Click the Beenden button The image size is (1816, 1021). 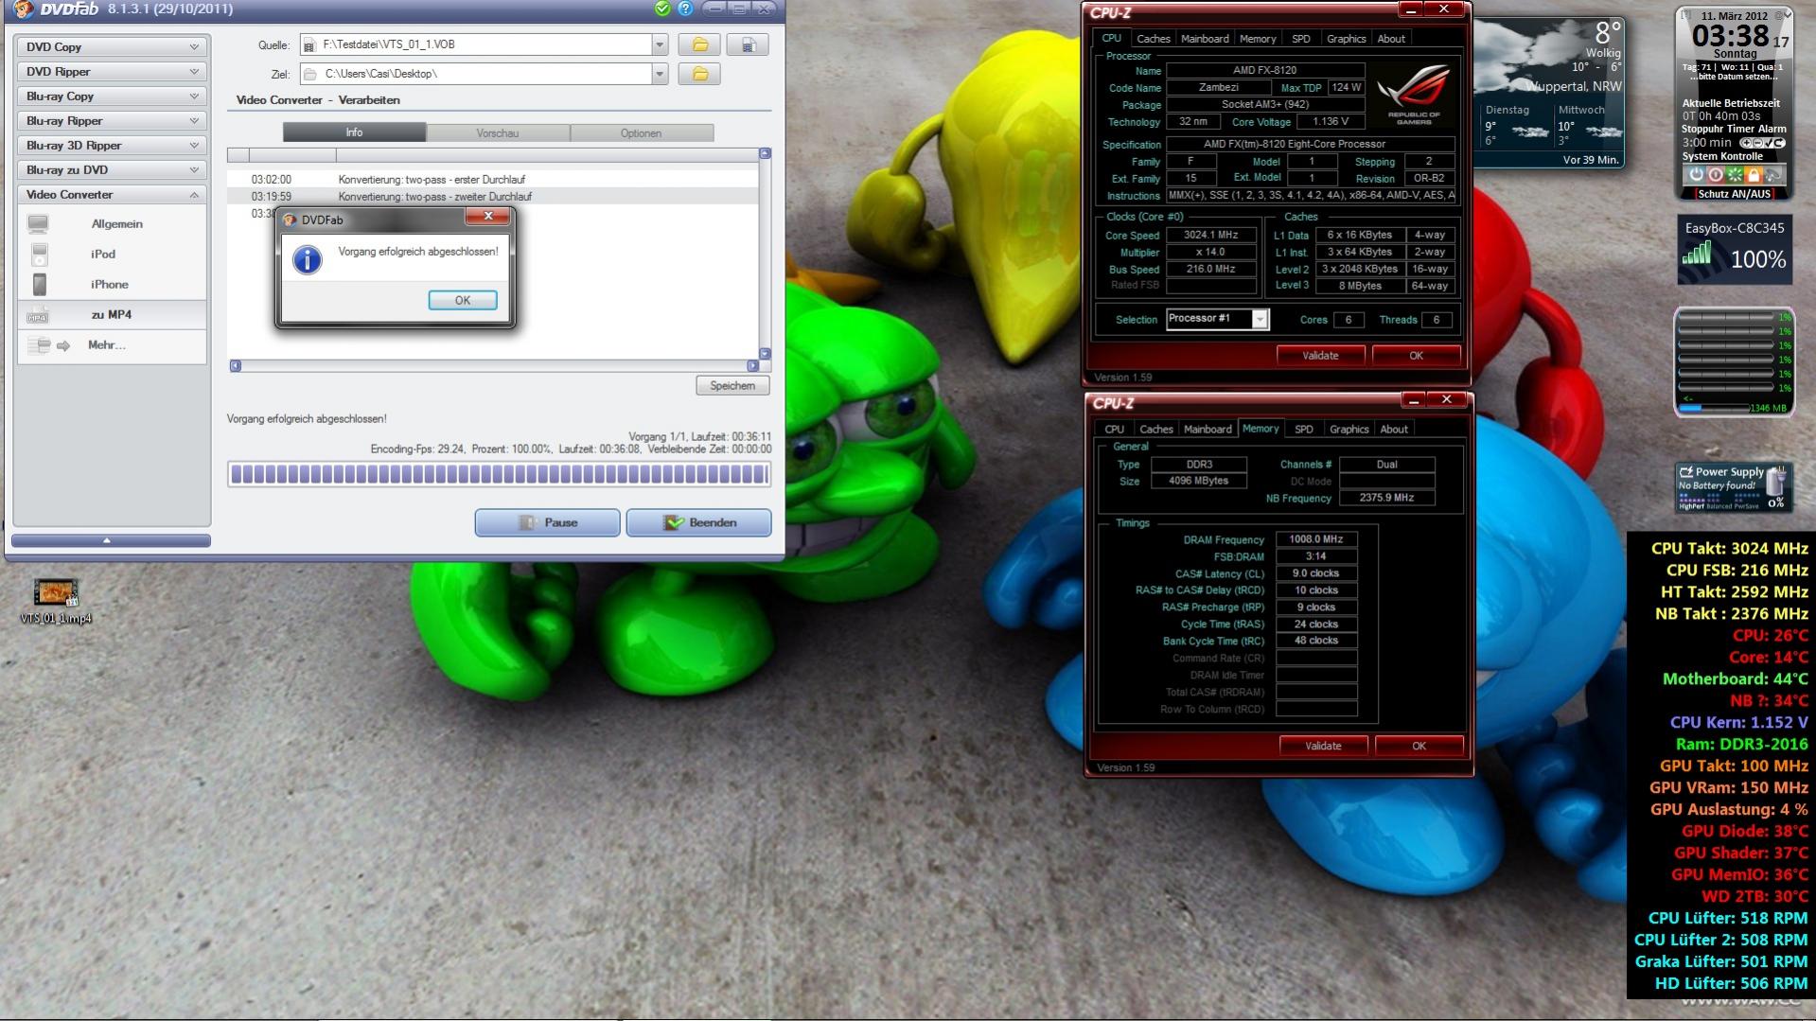pos(698,522)
